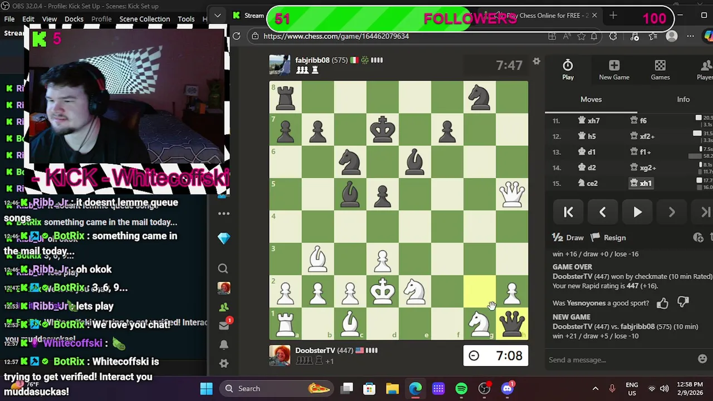
Task: Open OBS File menu
Action: click(9, 19)
